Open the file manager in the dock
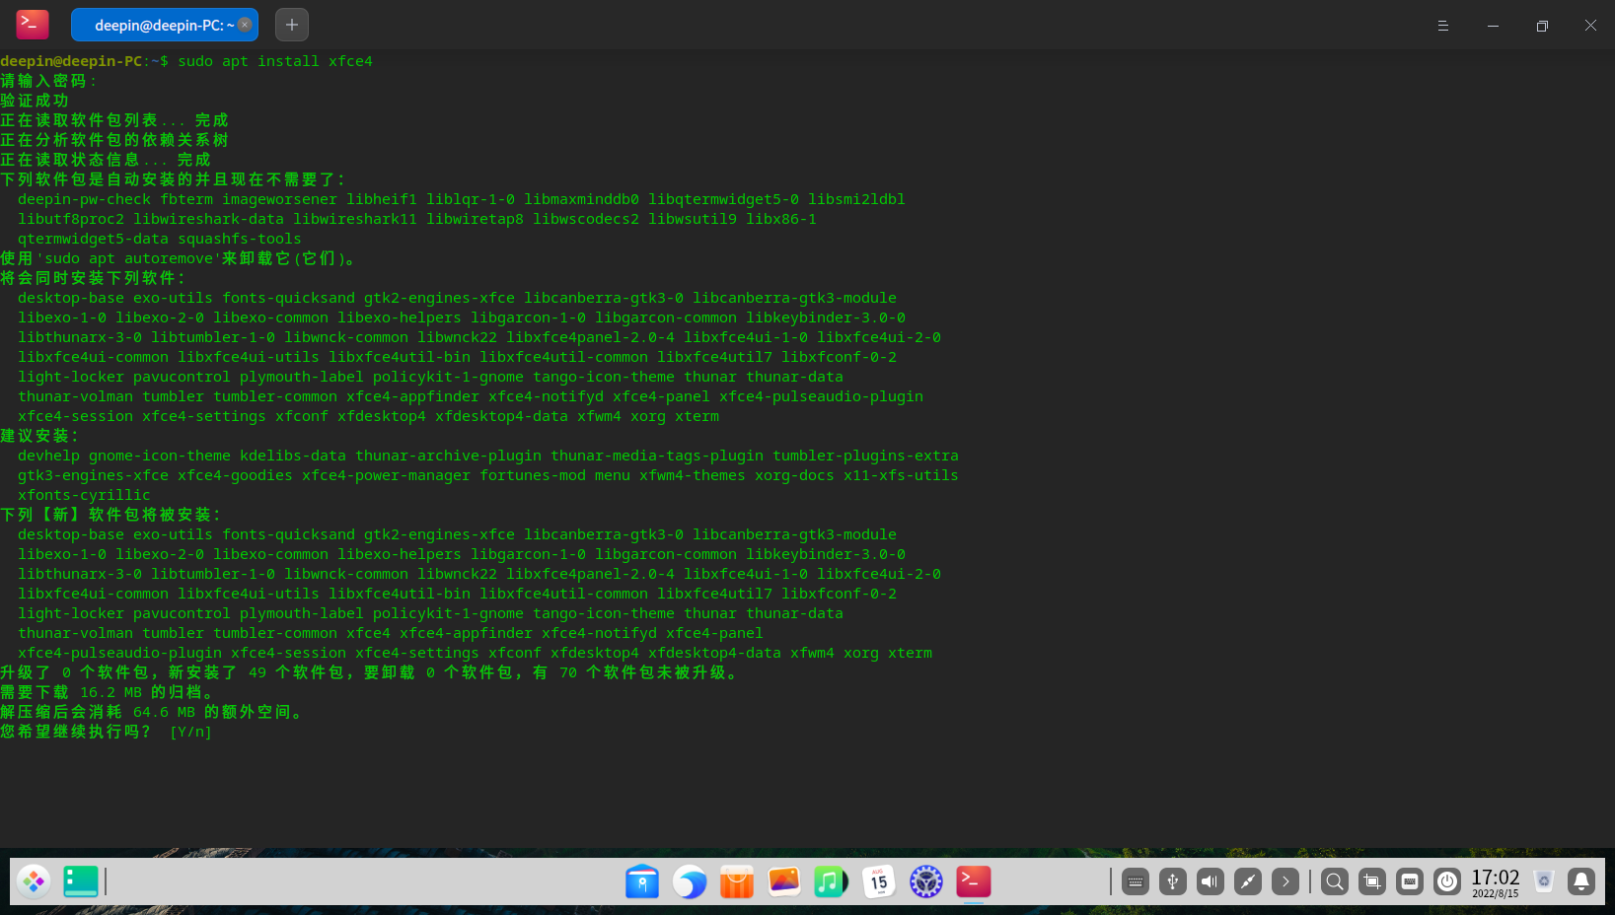 tap(642, 881)
